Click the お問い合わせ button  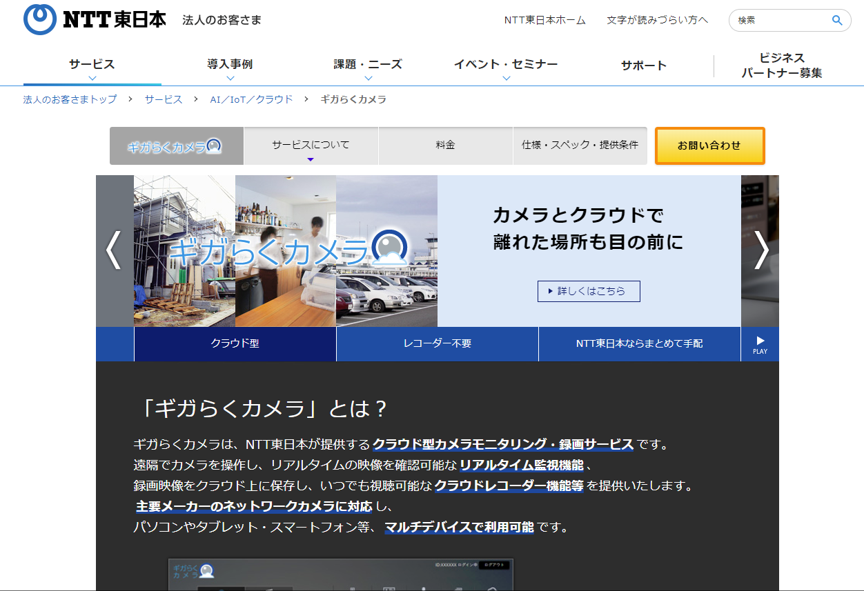pyautogui.click(x=709, y=146)
